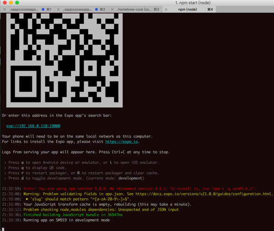Open the https://expo.io link
274x231 pixels.
coord(121,142)
